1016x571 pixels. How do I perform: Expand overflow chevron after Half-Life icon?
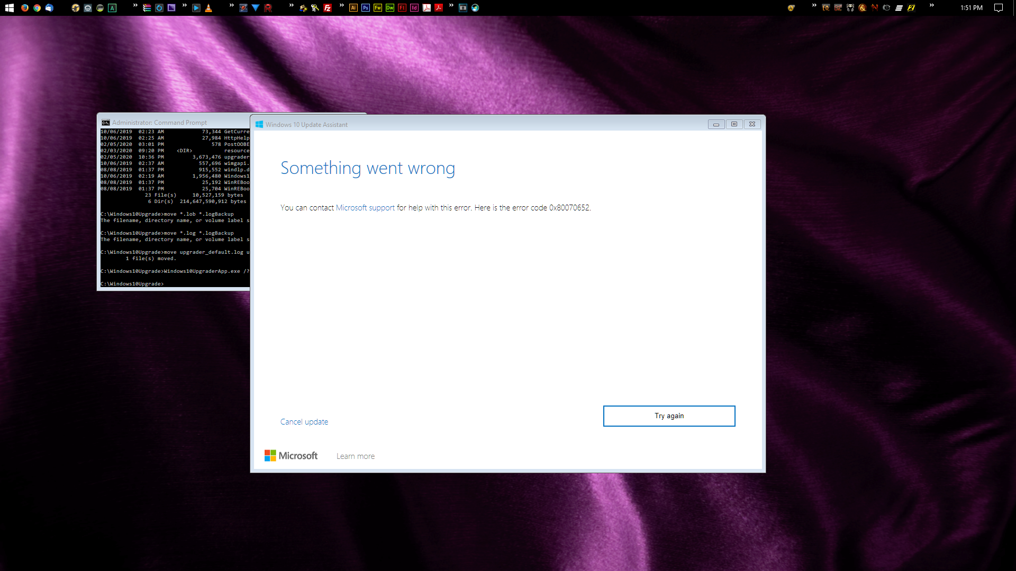click(814, 5)
